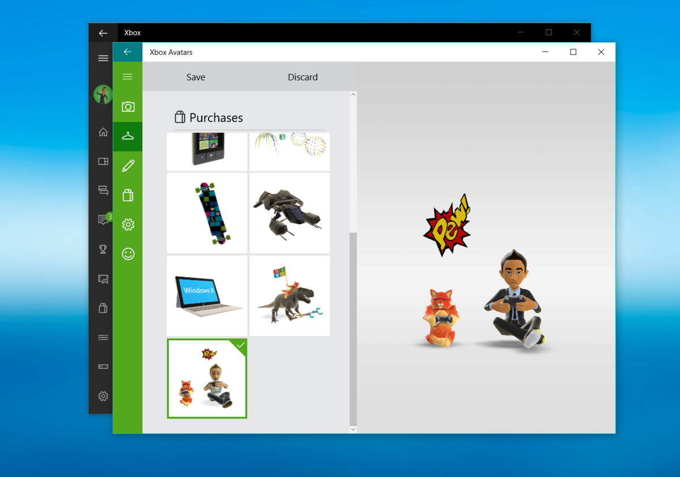Select the skateboard longboard prop
Viewport: 680px width, 477px height.
pyautogui.click(x=207, y=213)
